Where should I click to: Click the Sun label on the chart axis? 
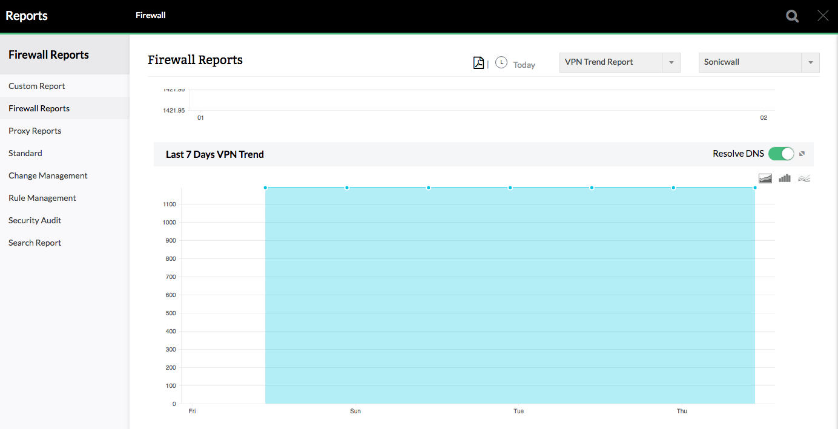point(355,411)
